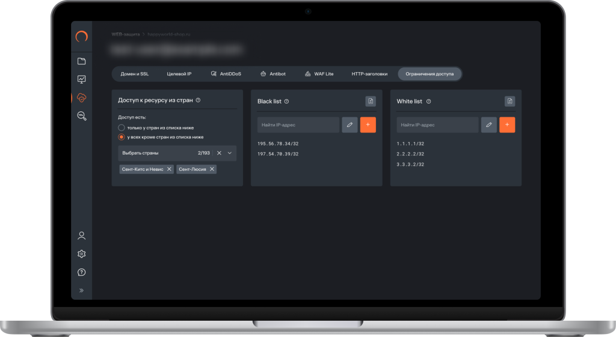Open the search analytics icon in the sidebar
Screen dimensions: 616x337
(x=81, y=116)
